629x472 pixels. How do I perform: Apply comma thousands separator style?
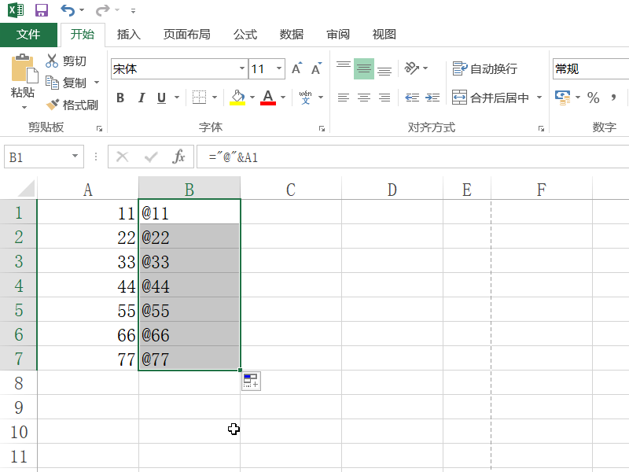[x=613, y=98]
